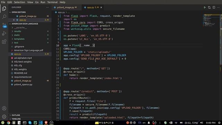
Task: Open the Run menu
Action: click(43, 2)
